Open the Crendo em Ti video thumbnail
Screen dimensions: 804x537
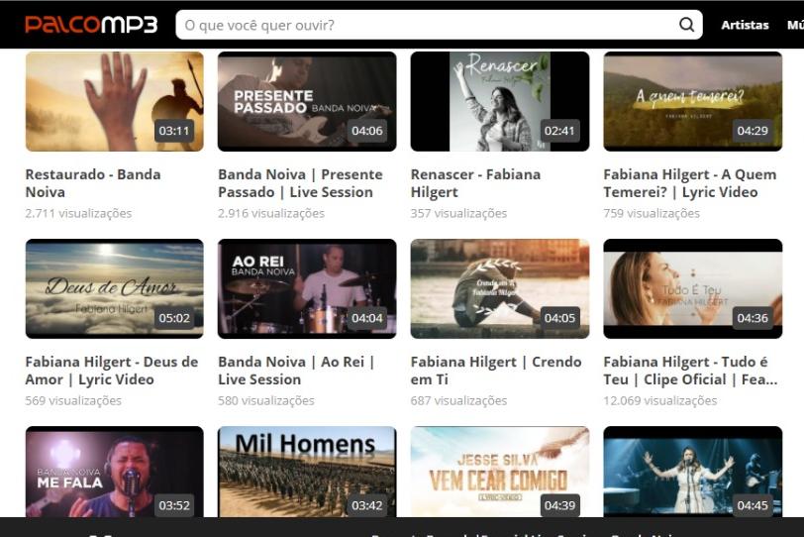click(x=500, y=288)
